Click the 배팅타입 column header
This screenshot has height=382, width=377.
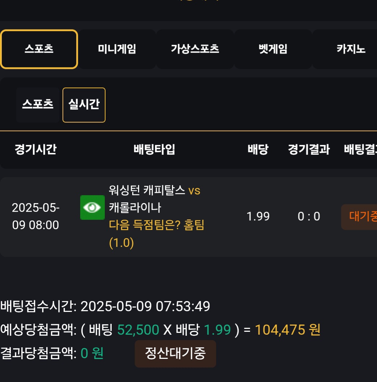(x=154, y=149)
